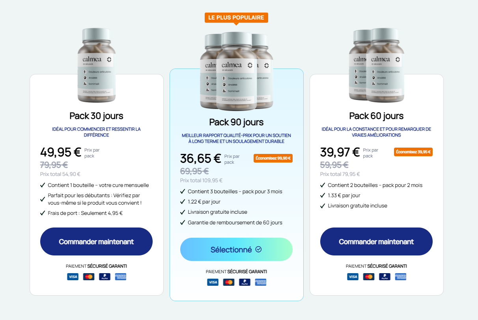This screenshot has height=320, width=478.
Task: Click the Le Plus Populaire badge
Action: click(236, 18)
